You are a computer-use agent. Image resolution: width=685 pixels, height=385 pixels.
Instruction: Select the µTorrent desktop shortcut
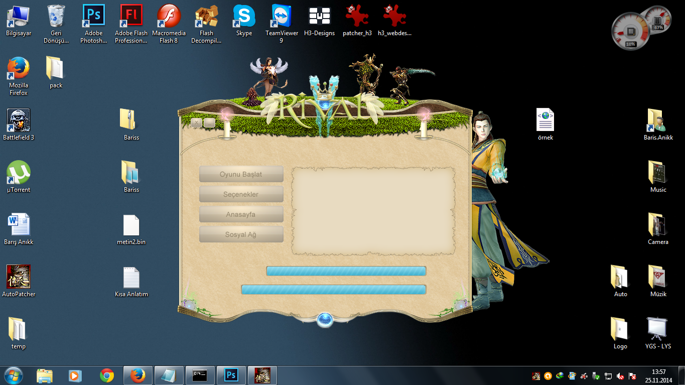[19, 177]
